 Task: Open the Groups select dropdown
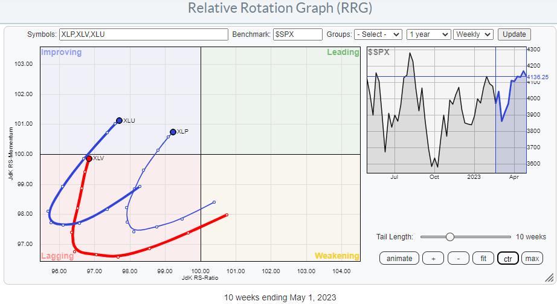(378, 34)
